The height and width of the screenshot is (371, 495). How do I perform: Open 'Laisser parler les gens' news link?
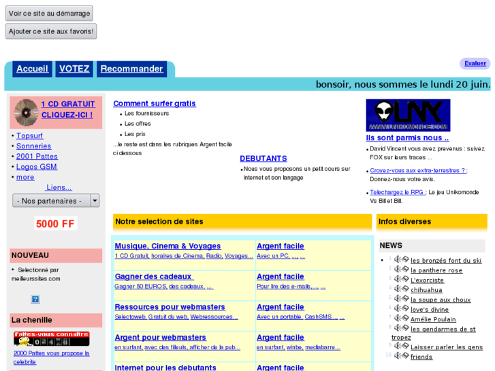click(447, 347)
